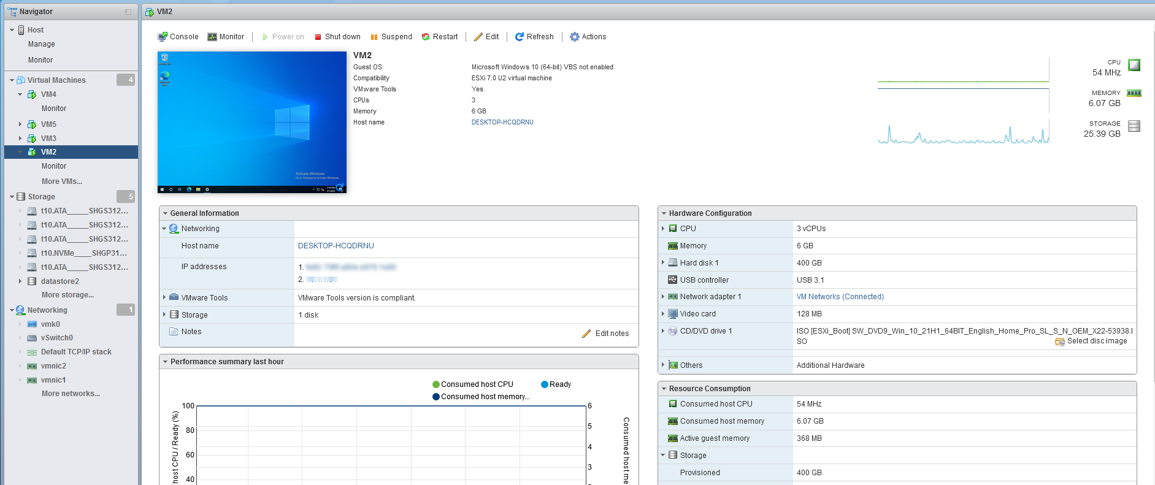This screenshot has height=485, width=1155.
Task: Click the VM2 console screenshot thumbnail
Action: pos(252,122)
